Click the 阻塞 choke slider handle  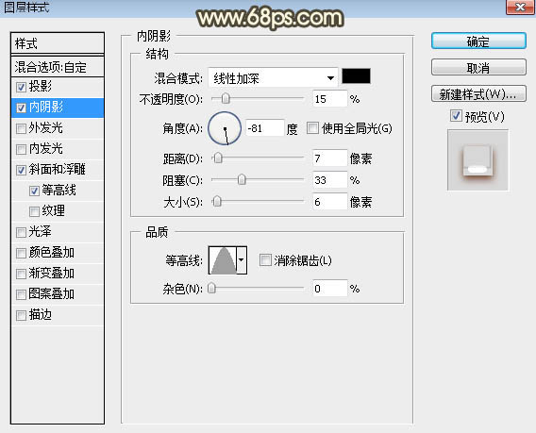pyautogui.click(x=242, y=179)
